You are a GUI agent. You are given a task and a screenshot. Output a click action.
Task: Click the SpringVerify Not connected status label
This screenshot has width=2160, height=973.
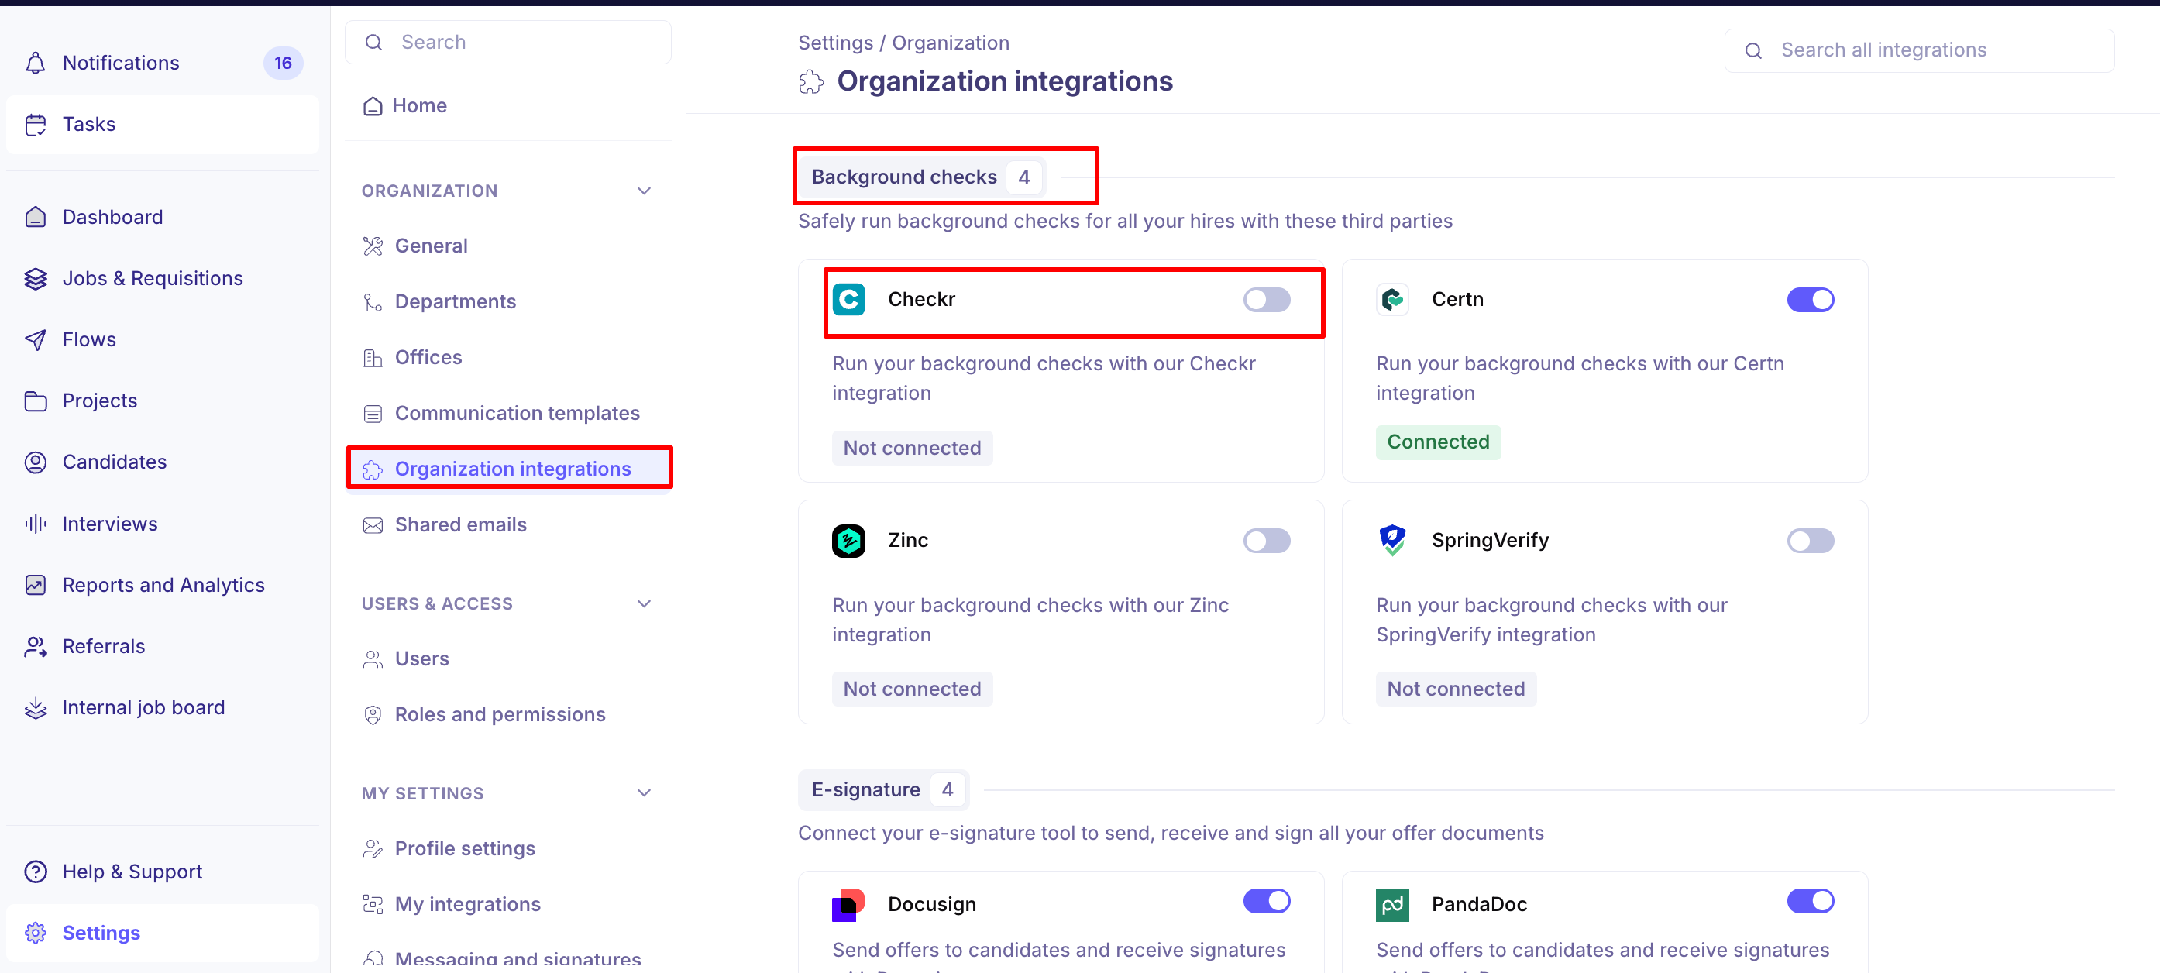coord(1456,689)
